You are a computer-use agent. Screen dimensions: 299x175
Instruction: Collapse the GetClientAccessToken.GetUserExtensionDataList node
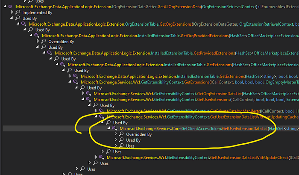(x=108, y=128)
